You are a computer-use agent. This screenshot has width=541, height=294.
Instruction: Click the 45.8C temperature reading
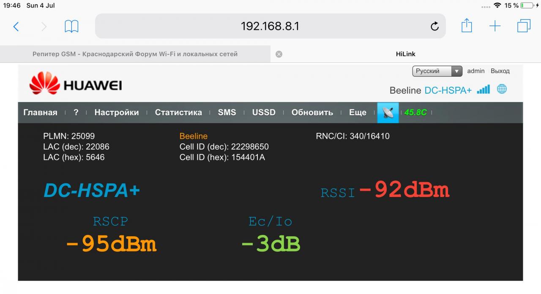click(x=415, y=113)
